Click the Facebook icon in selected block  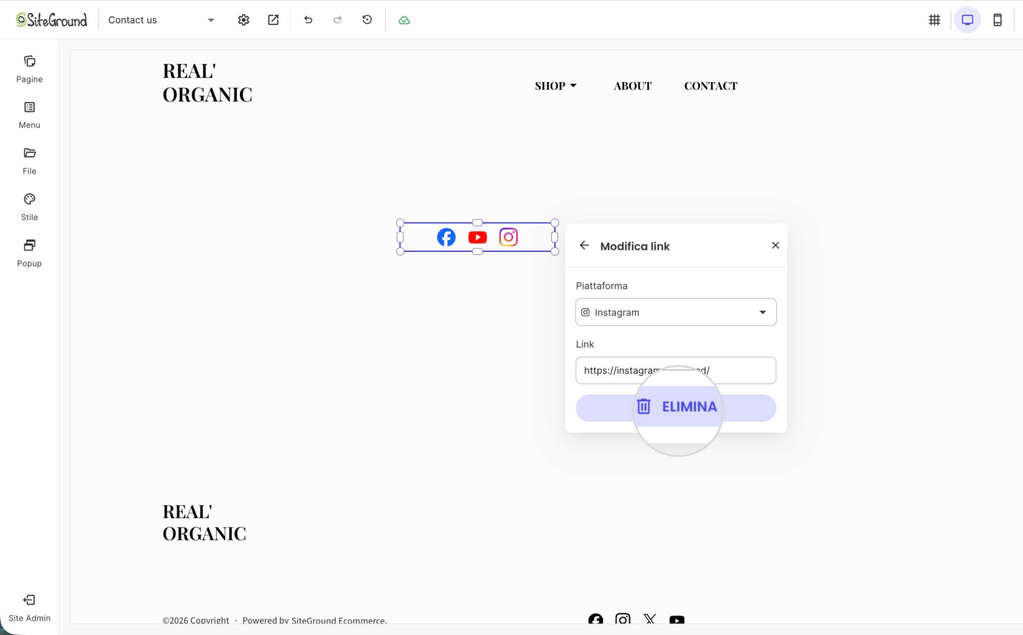tap(446, 237)
